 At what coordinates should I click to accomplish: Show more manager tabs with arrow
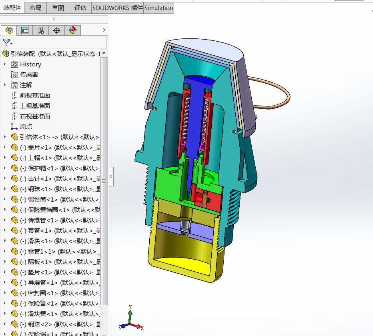104,30
